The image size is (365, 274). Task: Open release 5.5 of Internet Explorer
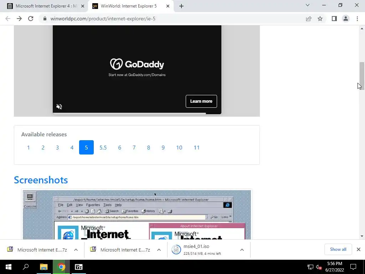coord(103,147)
